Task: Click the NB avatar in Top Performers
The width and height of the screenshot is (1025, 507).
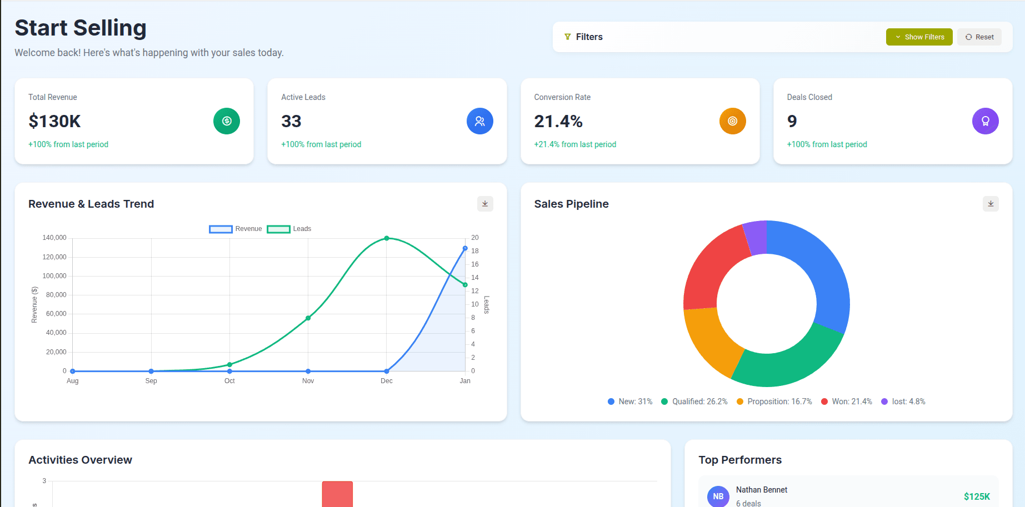Action: coord(718,496)
